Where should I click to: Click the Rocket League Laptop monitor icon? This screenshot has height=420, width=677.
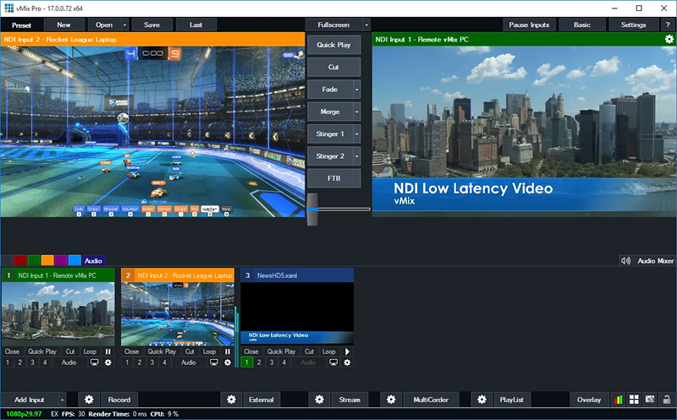(x=214, y=363)
